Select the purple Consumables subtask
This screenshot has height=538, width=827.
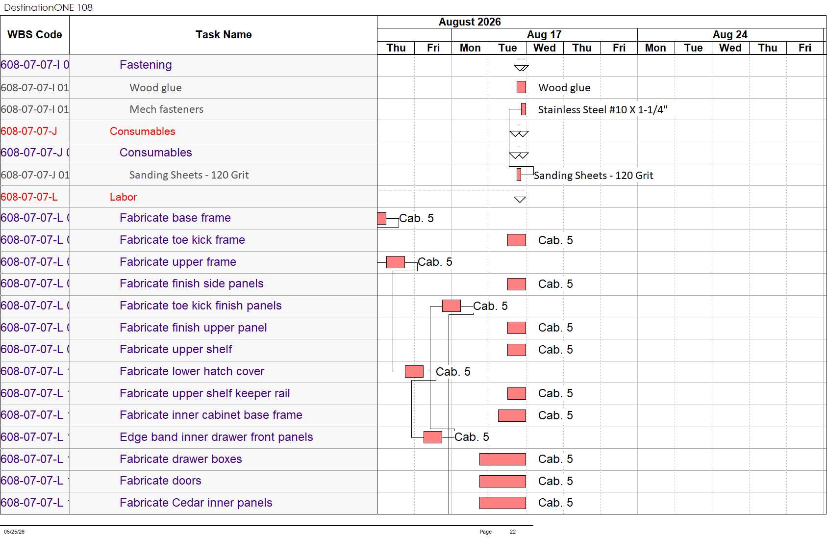(155, 153)
